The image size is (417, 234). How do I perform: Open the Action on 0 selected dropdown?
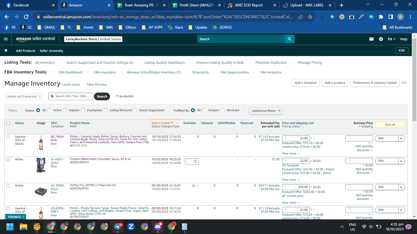click(24, 97)
